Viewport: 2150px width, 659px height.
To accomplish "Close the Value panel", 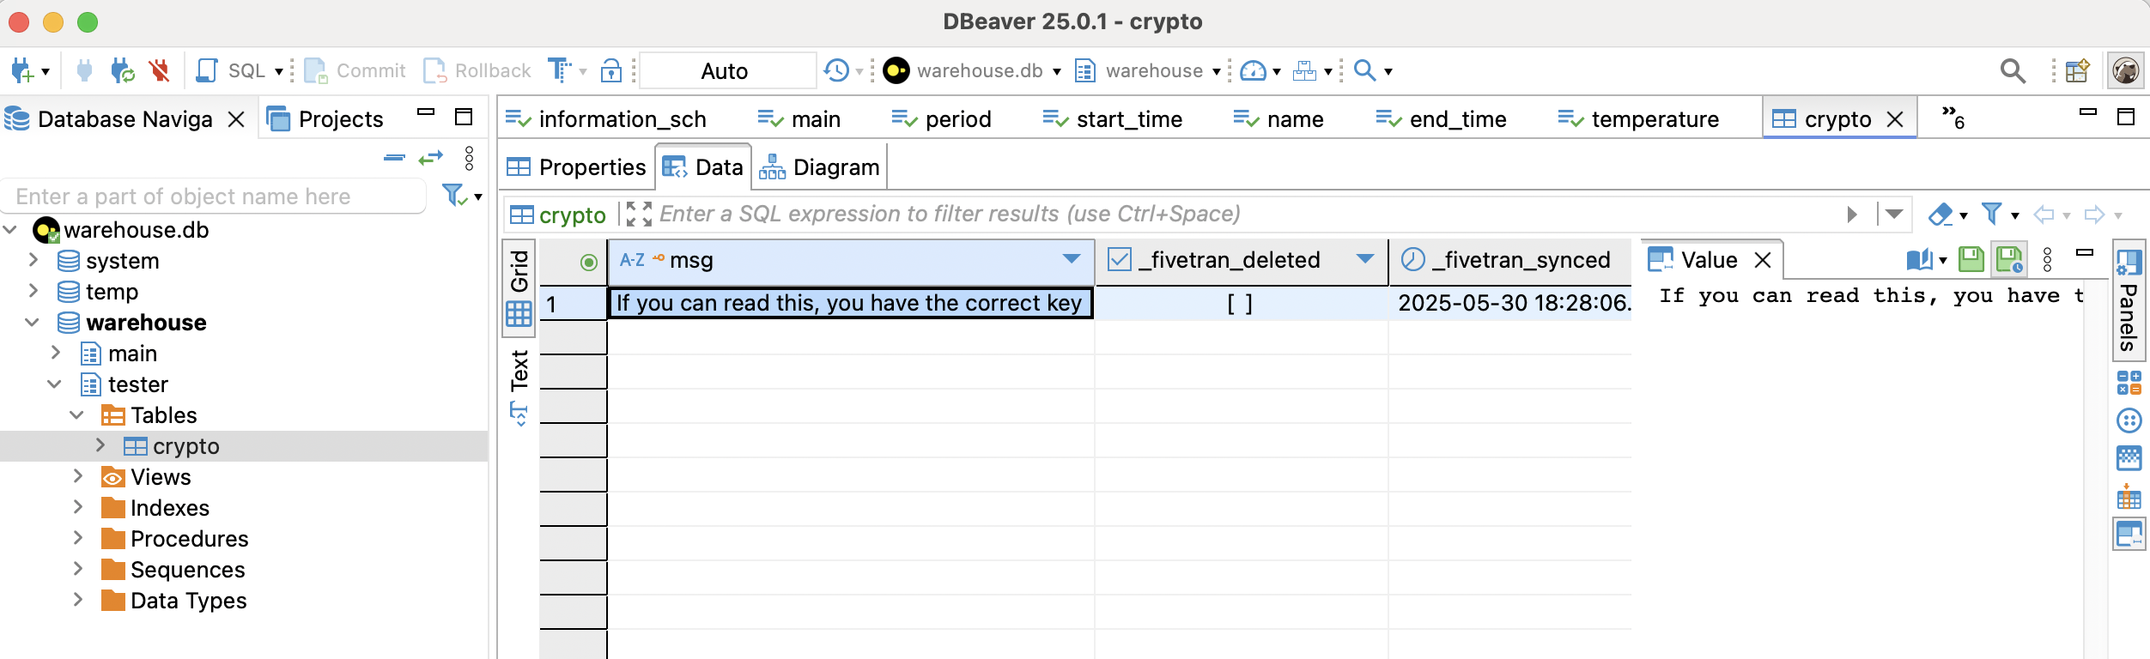I will coord(1763,260).
